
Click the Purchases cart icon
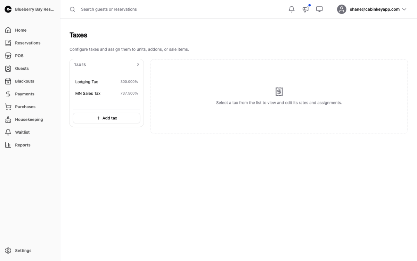(x=8, y=107)
